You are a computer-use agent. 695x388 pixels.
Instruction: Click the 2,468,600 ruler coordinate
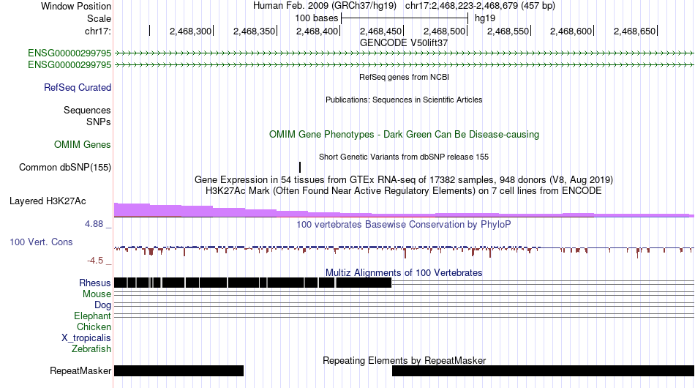click(x=571, y=31)
